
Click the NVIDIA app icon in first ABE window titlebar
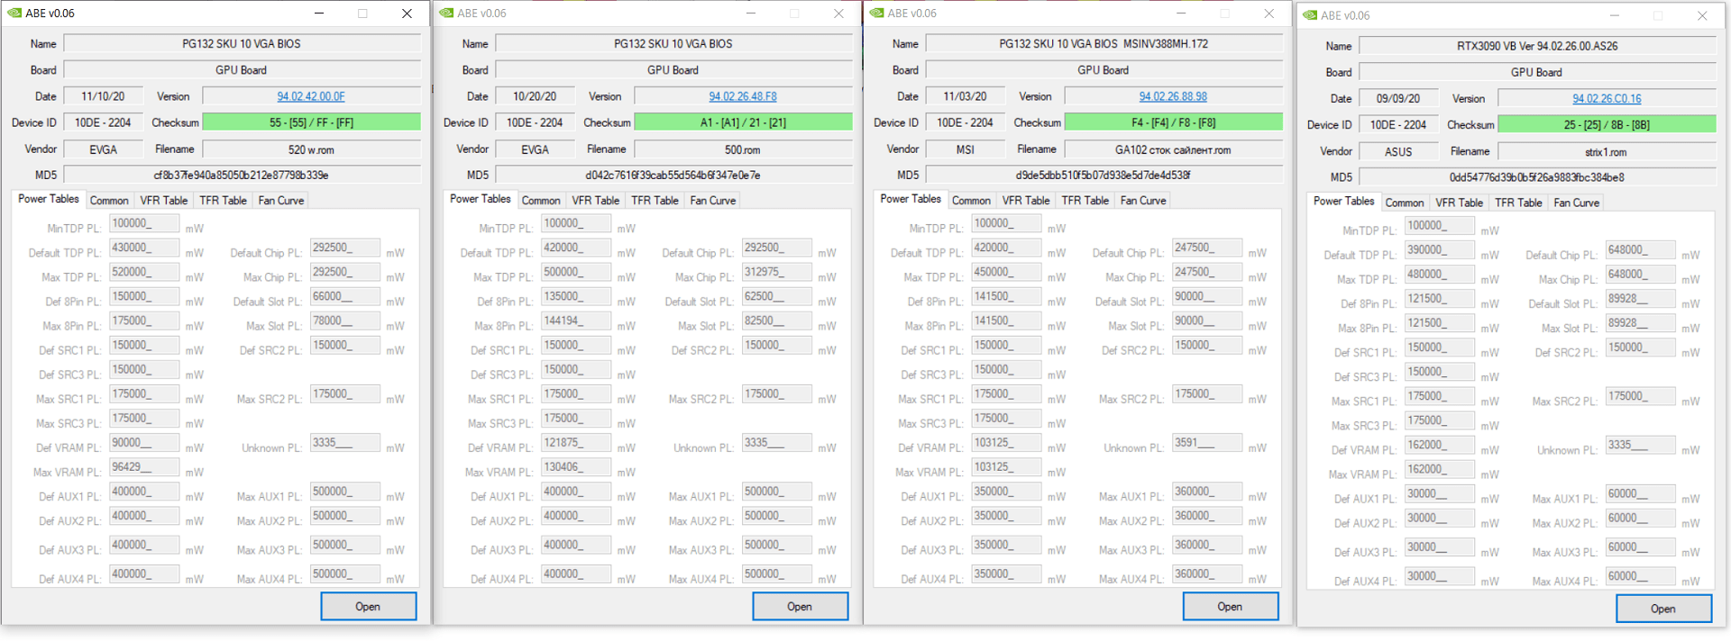[14, 14]
